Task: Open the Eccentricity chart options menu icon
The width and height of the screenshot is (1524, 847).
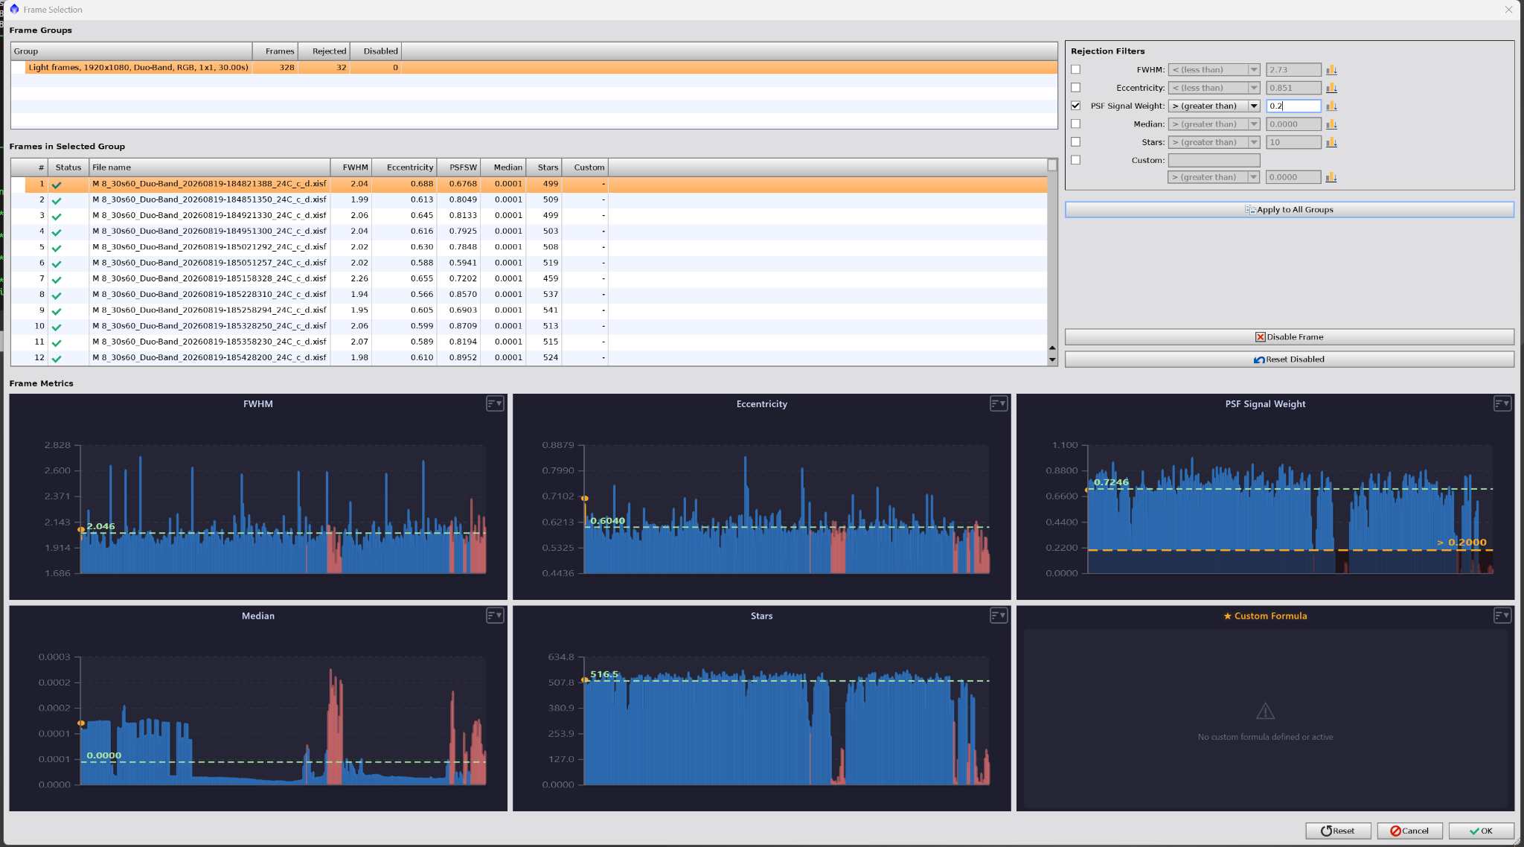Action: click(999, 403)
